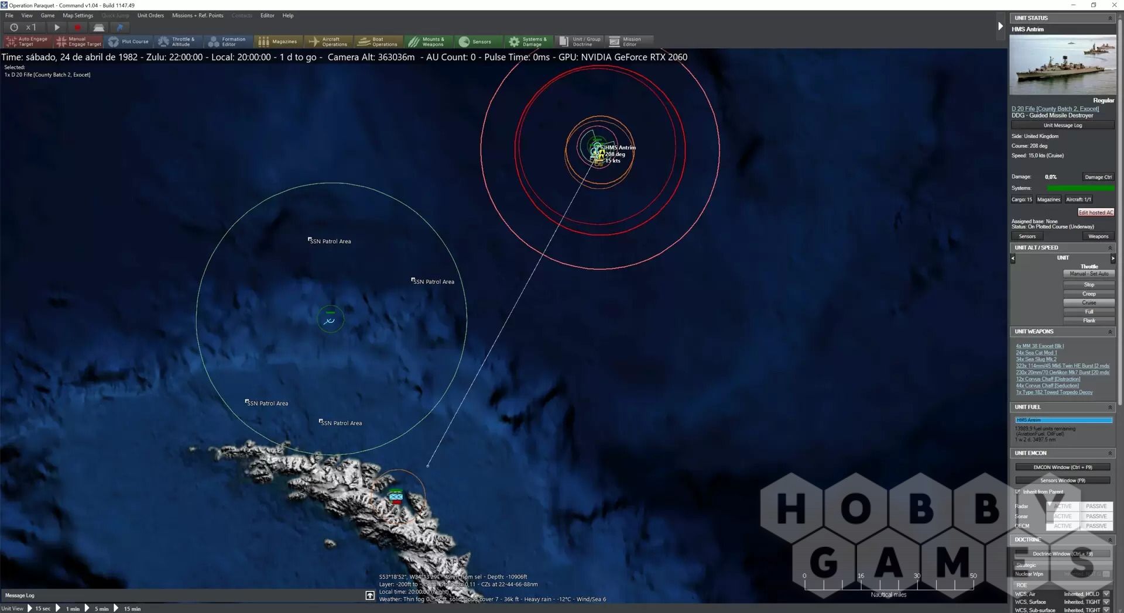Viewport: 1124px width, 613px height.
Task: Collapse the UNIT WEAPONS section
Action: [1110, 332]
